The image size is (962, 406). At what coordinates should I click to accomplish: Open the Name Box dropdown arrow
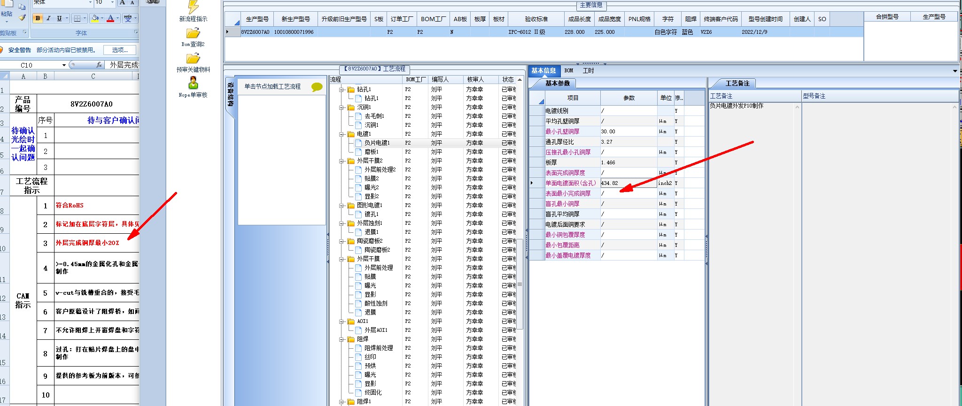[64, 65]
